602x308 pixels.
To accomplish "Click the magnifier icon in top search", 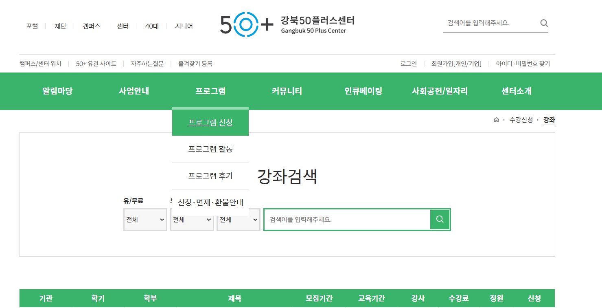I will click(x=544, y=23).
